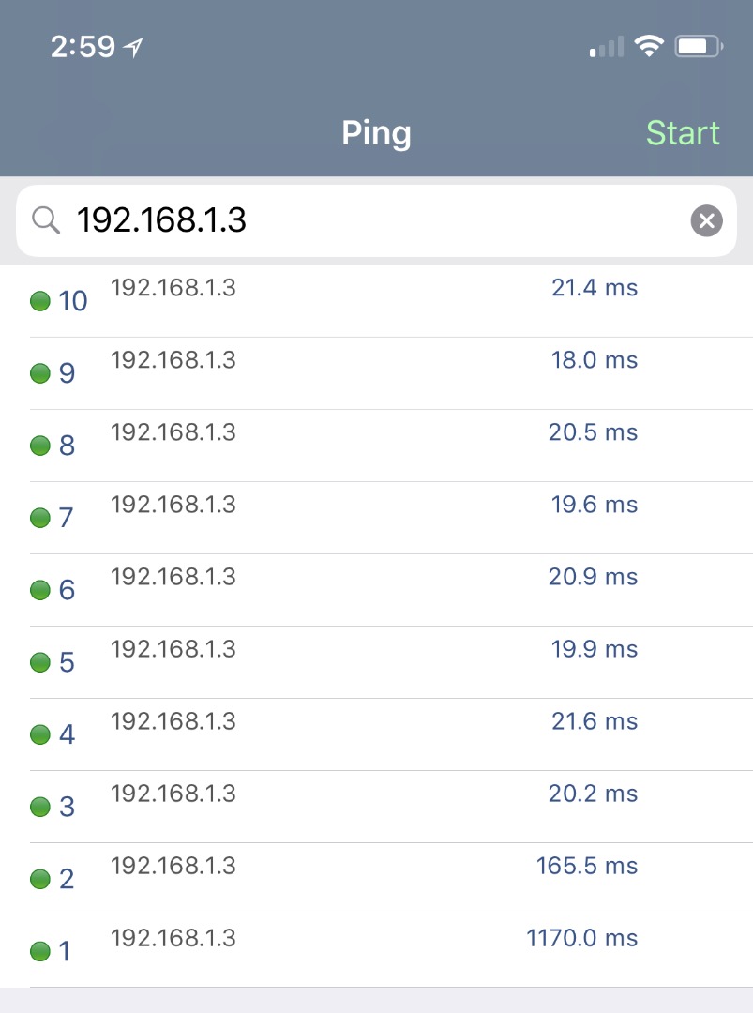The width and height of the screenshot is (753, 1013).
Task: Tap the 1170.0 ms response time
Action: (x=581, y=938)
